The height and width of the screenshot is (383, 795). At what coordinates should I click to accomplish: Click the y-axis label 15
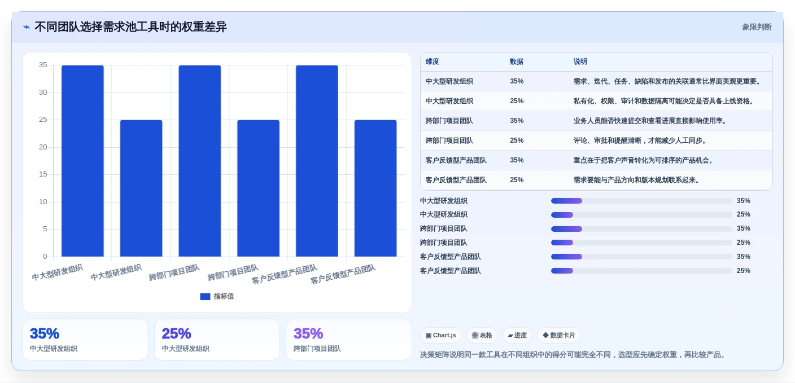click(x=43, y=174)
